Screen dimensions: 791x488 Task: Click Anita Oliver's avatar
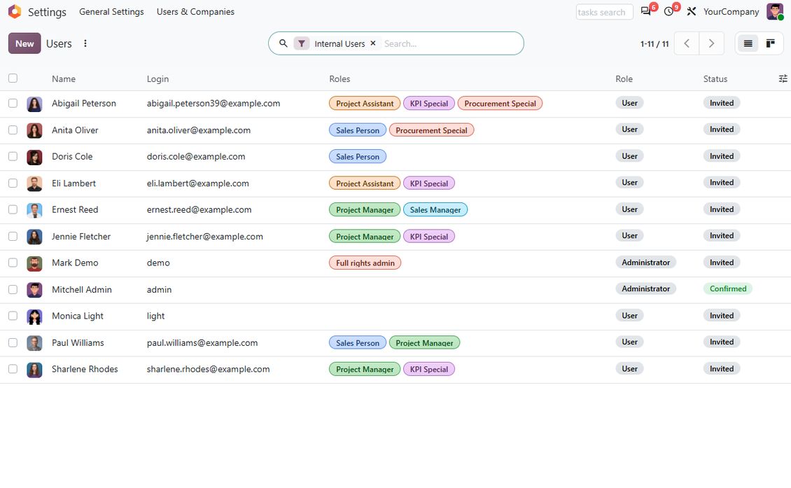34,130
